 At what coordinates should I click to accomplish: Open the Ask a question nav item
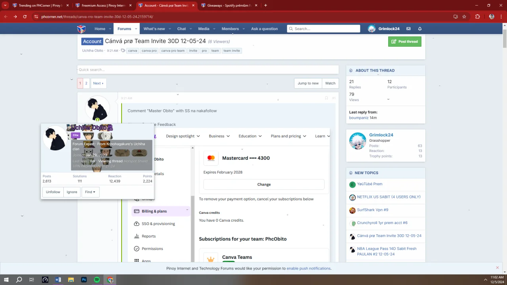pyautogui.click(x=264, y=29)
